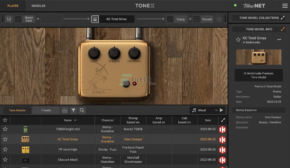
Task: Click IK Multimedia Premium Tone Model badge
Action: click(x=258, y=75)
